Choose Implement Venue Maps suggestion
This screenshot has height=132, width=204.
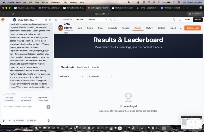click(43, 99)
